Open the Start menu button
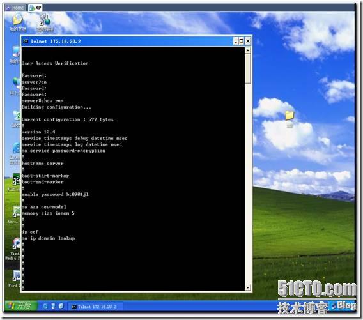Screen dimensions: 363x320 (x=21, y=306)
